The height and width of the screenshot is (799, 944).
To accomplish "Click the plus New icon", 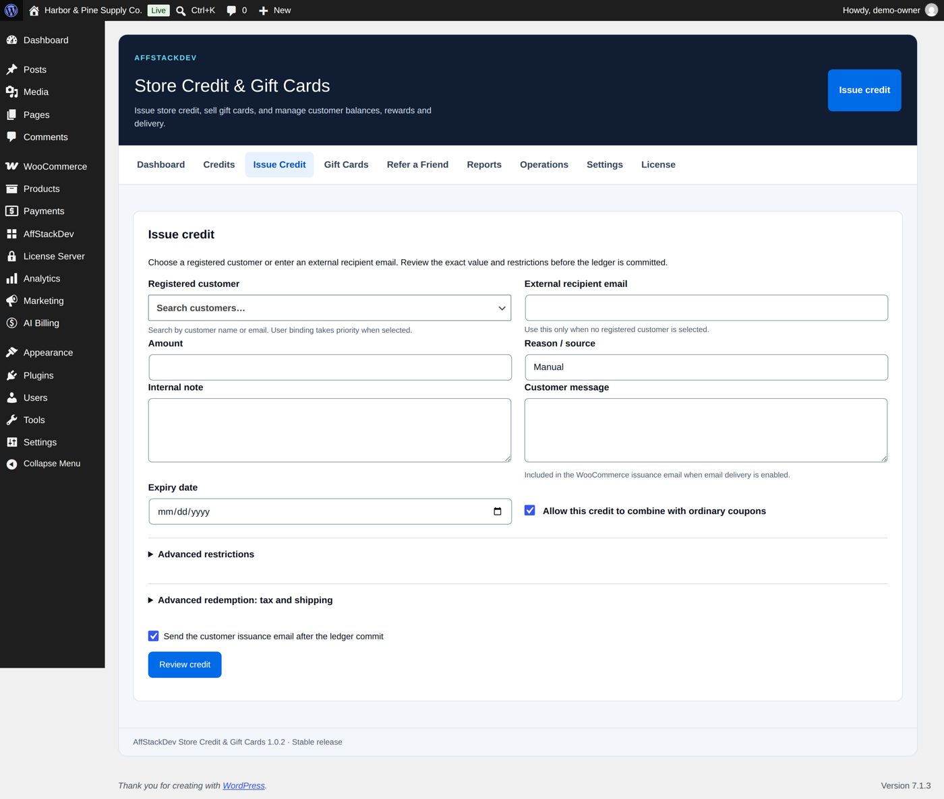I will pyautogui.click(x=264, y=11).
